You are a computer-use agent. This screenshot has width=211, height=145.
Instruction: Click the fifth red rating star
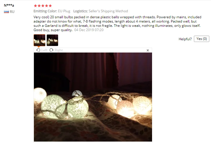tap(50, 6)
